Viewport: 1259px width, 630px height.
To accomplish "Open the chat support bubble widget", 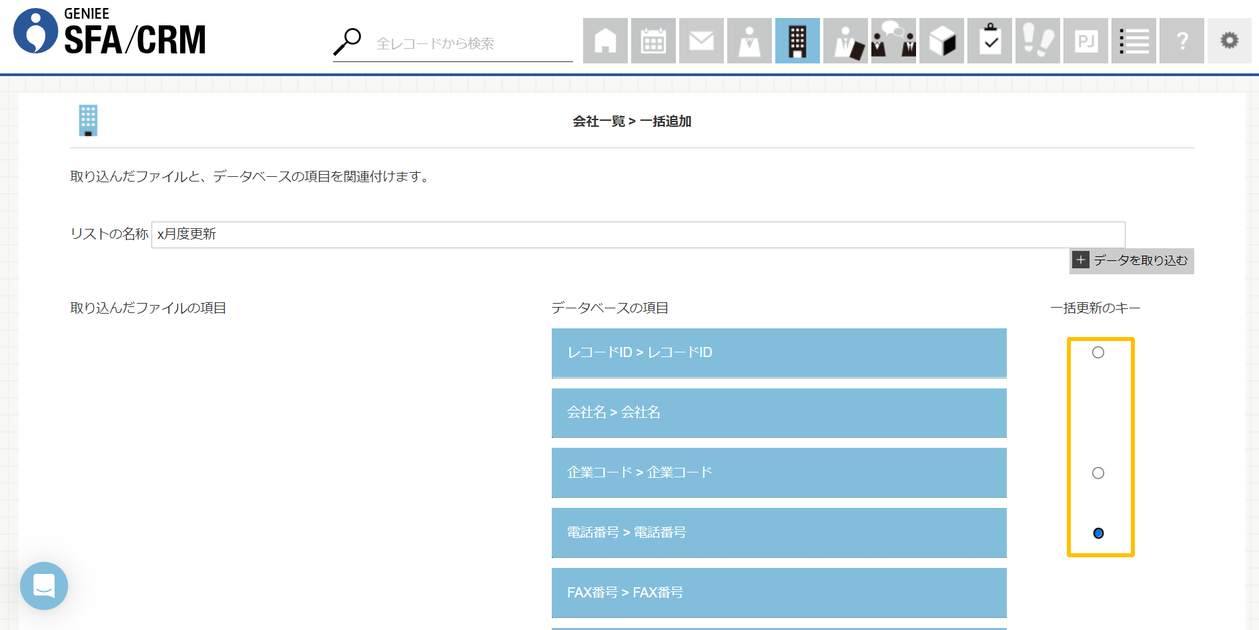I will [x=44, y=586].
